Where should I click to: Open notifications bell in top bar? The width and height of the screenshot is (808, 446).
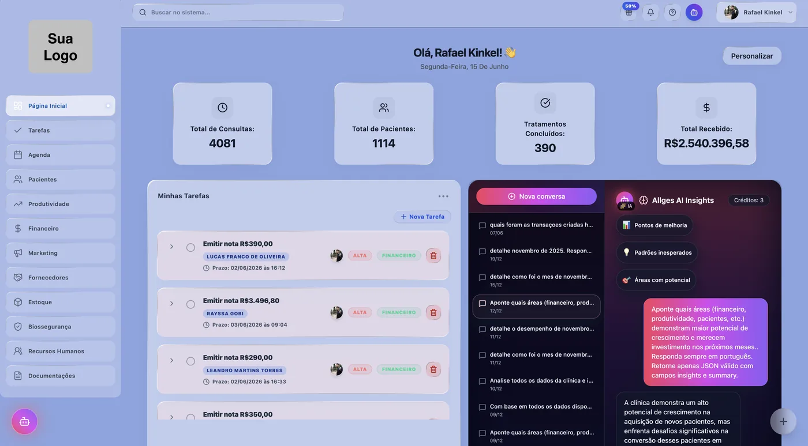pyautogui.click(x=650, y=12)
